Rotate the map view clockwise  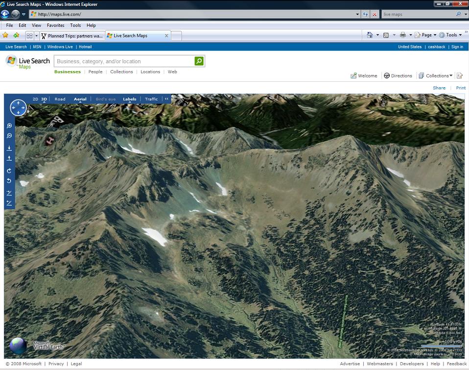(9, 171)
